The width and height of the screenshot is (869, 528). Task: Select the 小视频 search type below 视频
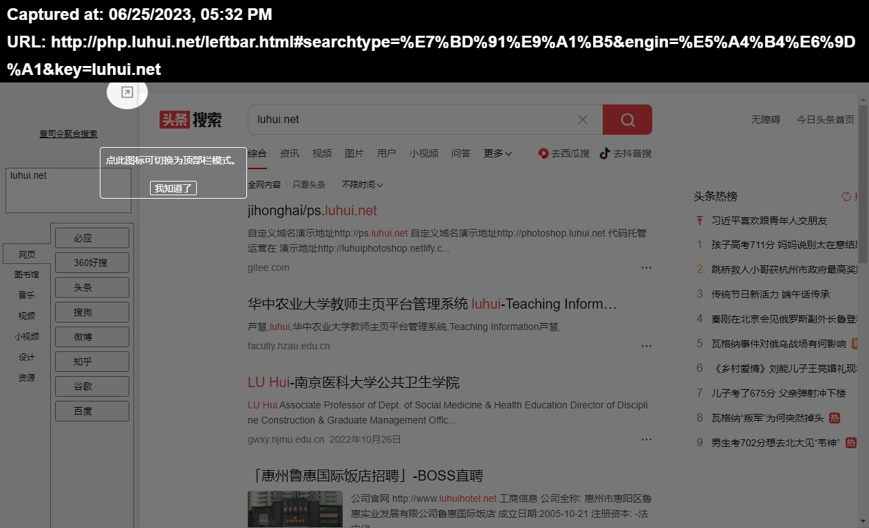[x=27, y=336]
